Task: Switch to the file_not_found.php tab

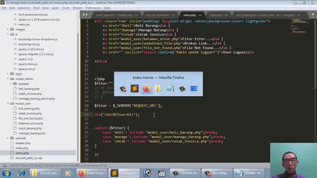Action: click(x=158, y=15)
